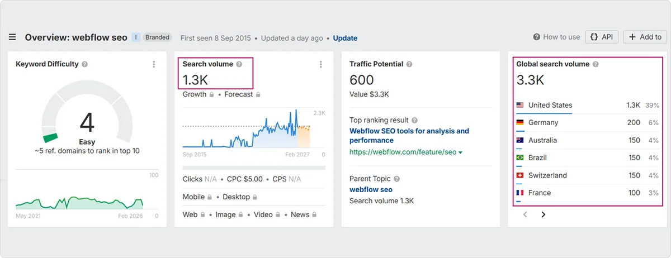Click the Traffic Potential help icon
Viewport: 671px width, 258px height.
point(409,64)
